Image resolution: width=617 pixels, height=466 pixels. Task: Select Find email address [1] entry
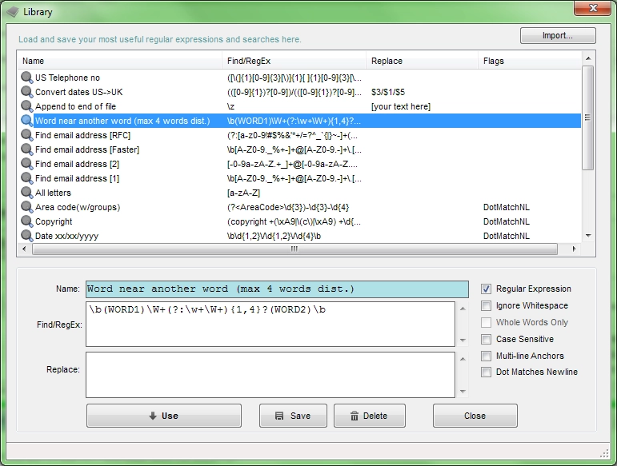click(77, 178)
